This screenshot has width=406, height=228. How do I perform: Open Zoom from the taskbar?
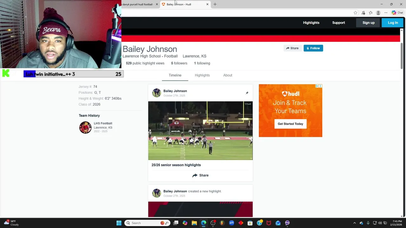tap(232, 223)
